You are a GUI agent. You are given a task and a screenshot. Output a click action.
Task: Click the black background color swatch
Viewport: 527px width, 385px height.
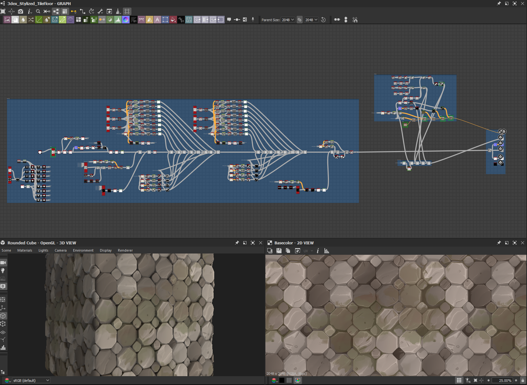point(282,381)
